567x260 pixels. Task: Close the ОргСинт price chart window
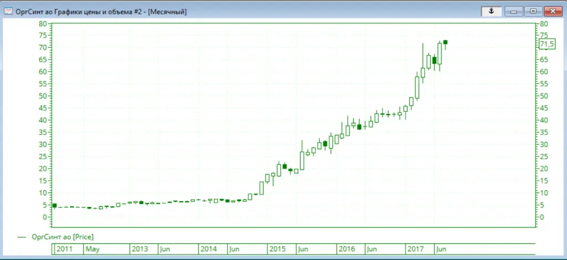551,11
